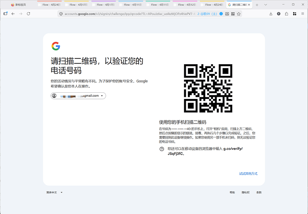Screen dimensions: 308x214
Task: Open the 条款 footer link
Action: pyautogui.click(x=259, y=193)
